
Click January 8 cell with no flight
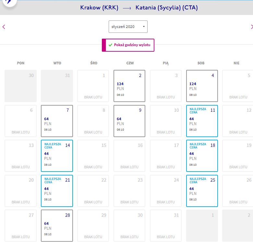point(93,121)
